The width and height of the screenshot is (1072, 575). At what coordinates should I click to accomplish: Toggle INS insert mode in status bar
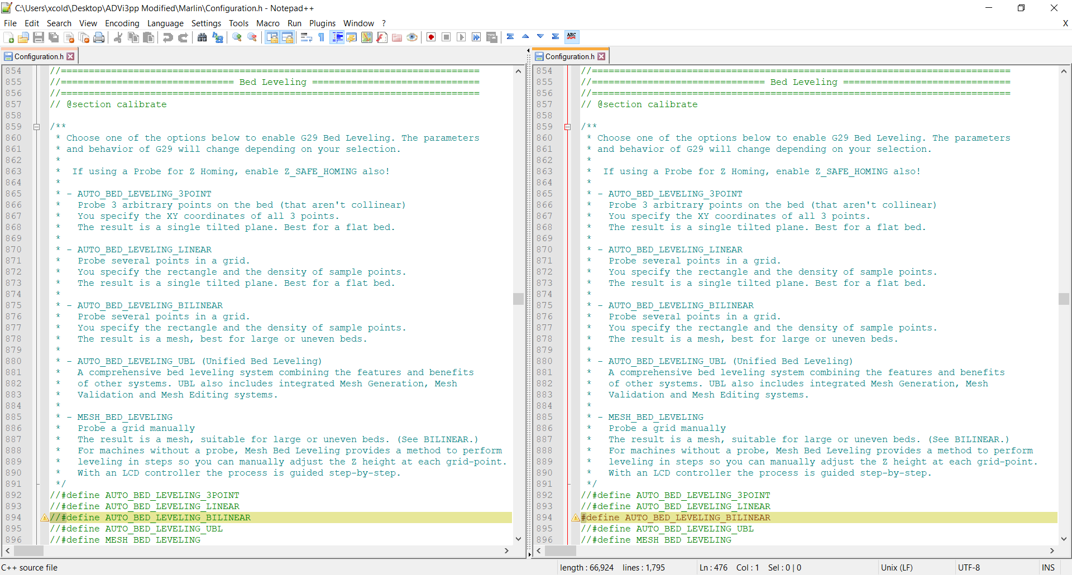coord(1048,567)
